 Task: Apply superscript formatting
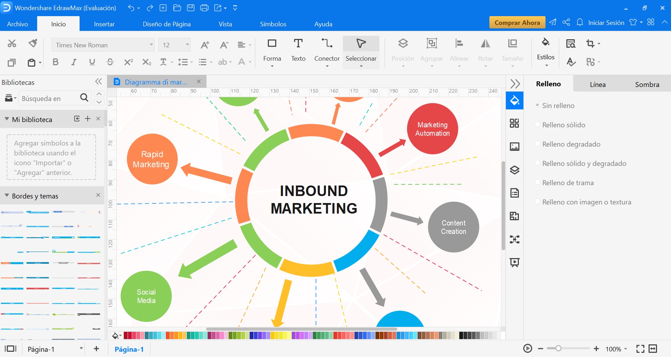click(128, 62)
